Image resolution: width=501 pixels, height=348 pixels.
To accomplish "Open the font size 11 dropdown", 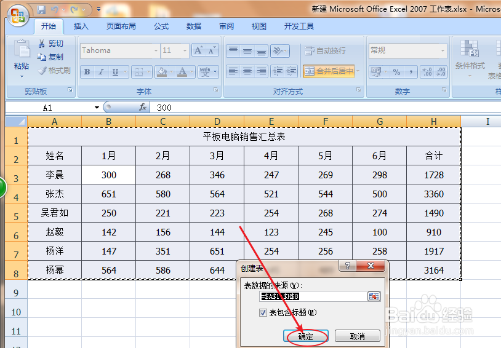I will 185,50.
